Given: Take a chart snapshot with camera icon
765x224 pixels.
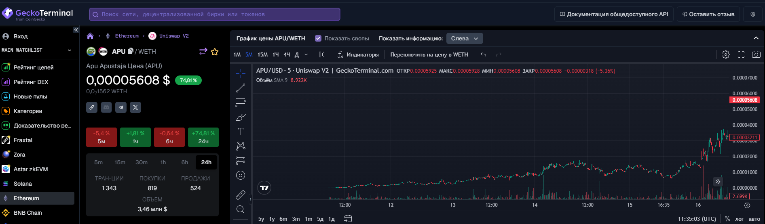Looking at the screenshot, I should point(756,54).
